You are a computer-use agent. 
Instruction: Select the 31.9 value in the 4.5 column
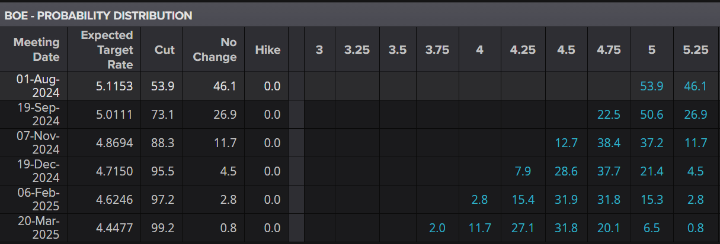(566, 200)
